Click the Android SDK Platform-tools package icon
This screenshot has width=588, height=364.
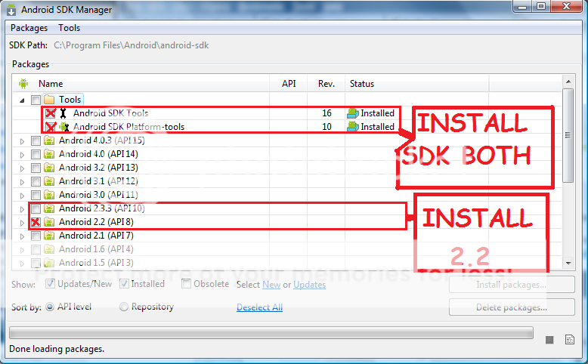point(64,127)
